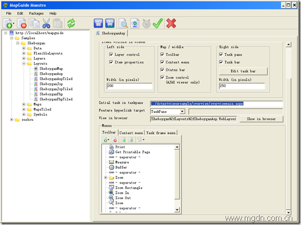301x225 pixels.
Task: Collapse the Layouts folder
Action: point(24,63)
